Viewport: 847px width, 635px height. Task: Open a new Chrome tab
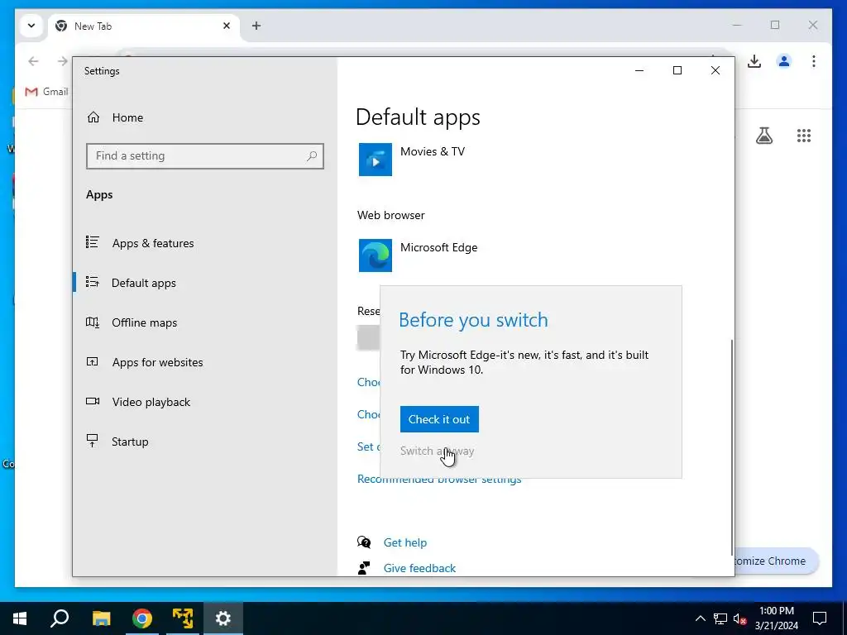click(x=256, y=26)
